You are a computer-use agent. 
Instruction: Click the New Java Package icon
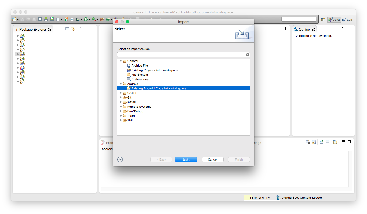102,20
